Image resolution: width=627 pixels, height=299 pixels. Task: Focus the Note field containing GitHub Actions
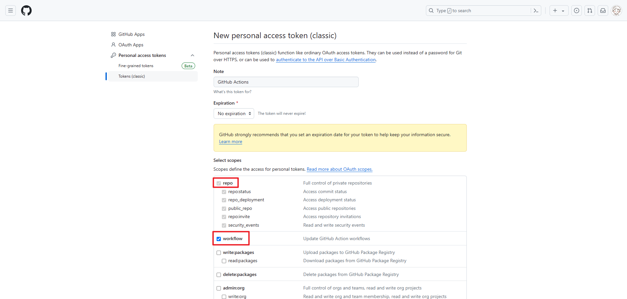[x=286, y=82]
